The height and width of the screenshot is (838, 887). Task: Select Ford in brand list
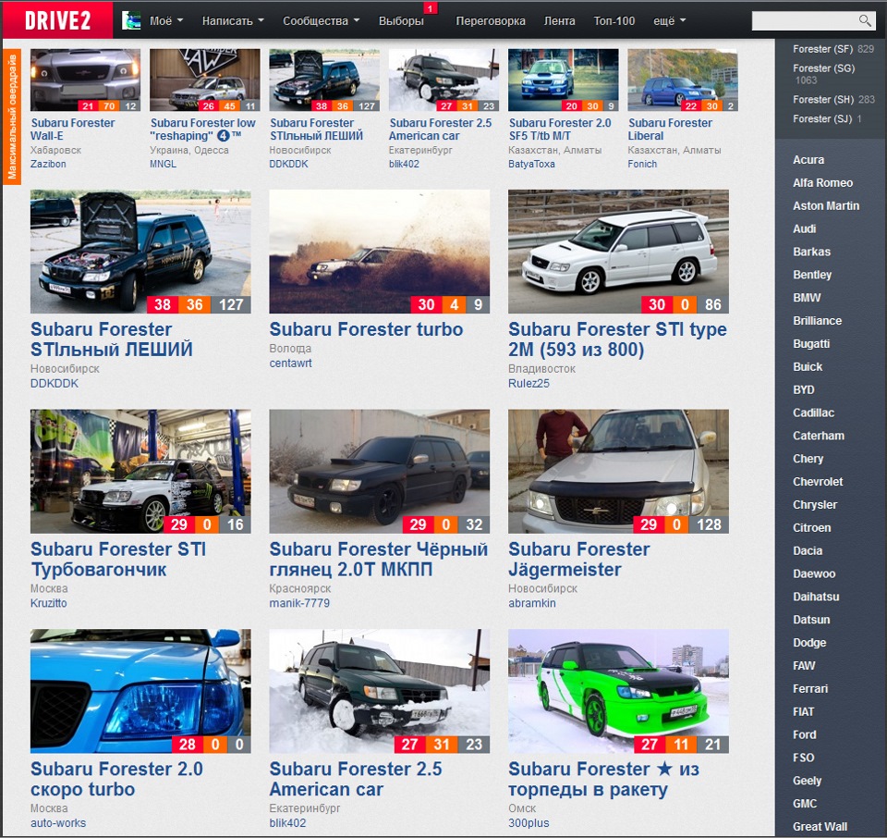pos(805,734)
